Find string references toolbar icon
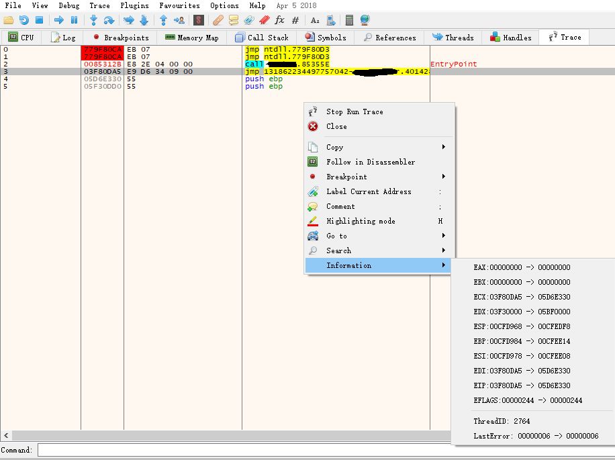This screenshot has height=460, width=615. [315, 20]
